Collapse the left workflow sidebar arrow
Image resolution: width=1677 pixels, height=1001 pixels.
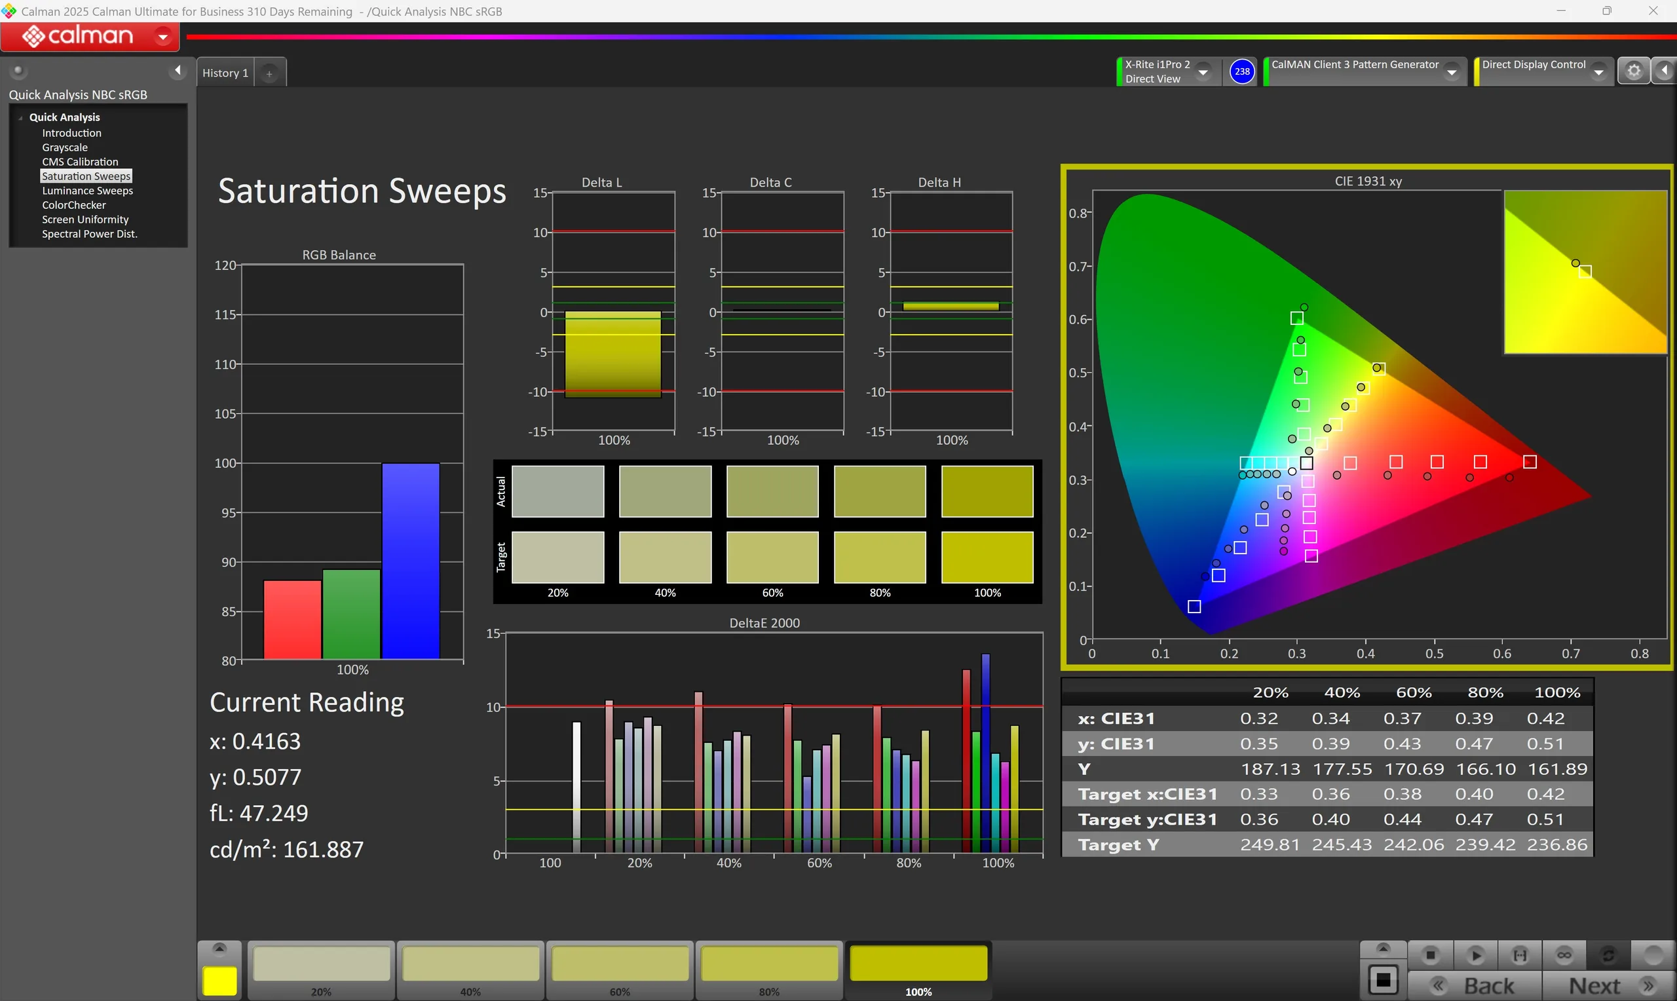pyautogui.click(x=178, y=70)
